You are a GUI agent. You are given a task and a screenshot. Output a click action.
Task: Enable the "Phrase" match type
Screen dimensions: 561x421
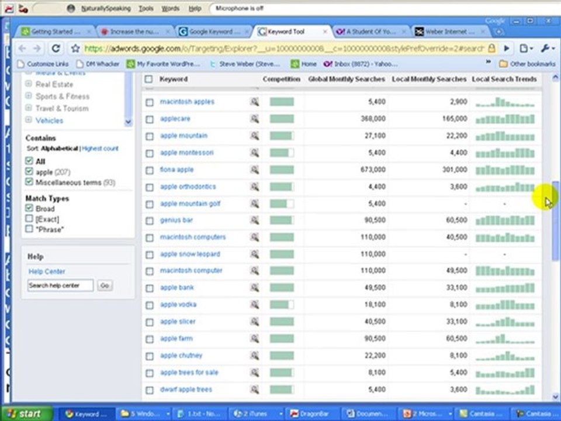pos(29,229)
